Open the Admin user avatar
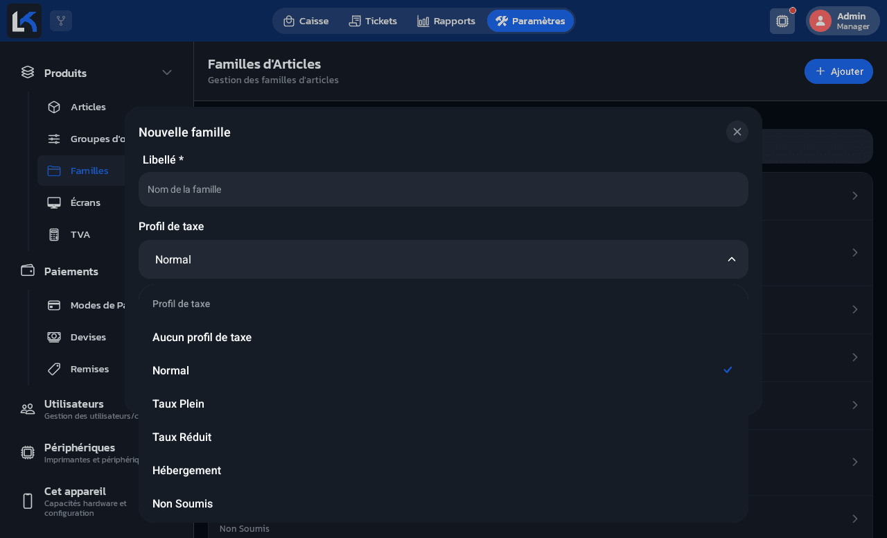 click(820, 21)
